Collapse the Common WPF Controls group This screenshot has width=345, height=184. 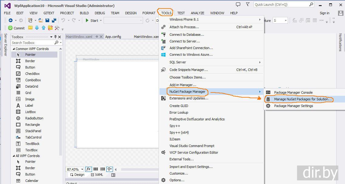13,49
